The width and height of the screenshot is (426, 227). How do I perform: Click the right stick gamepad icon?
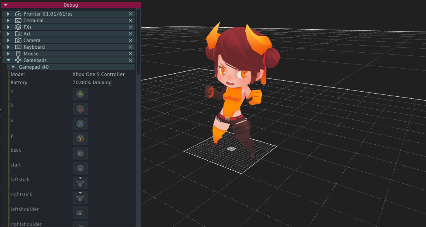click(80, 198)
